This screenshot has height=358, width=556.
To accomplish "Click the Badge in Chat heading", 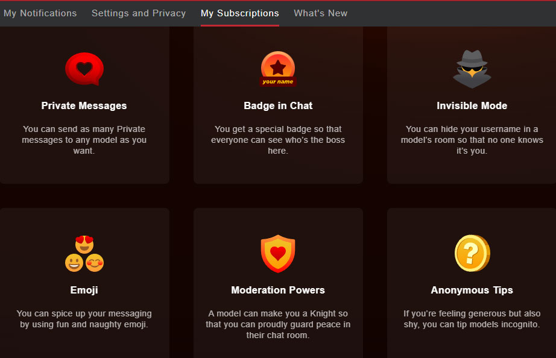I will 278,105.
